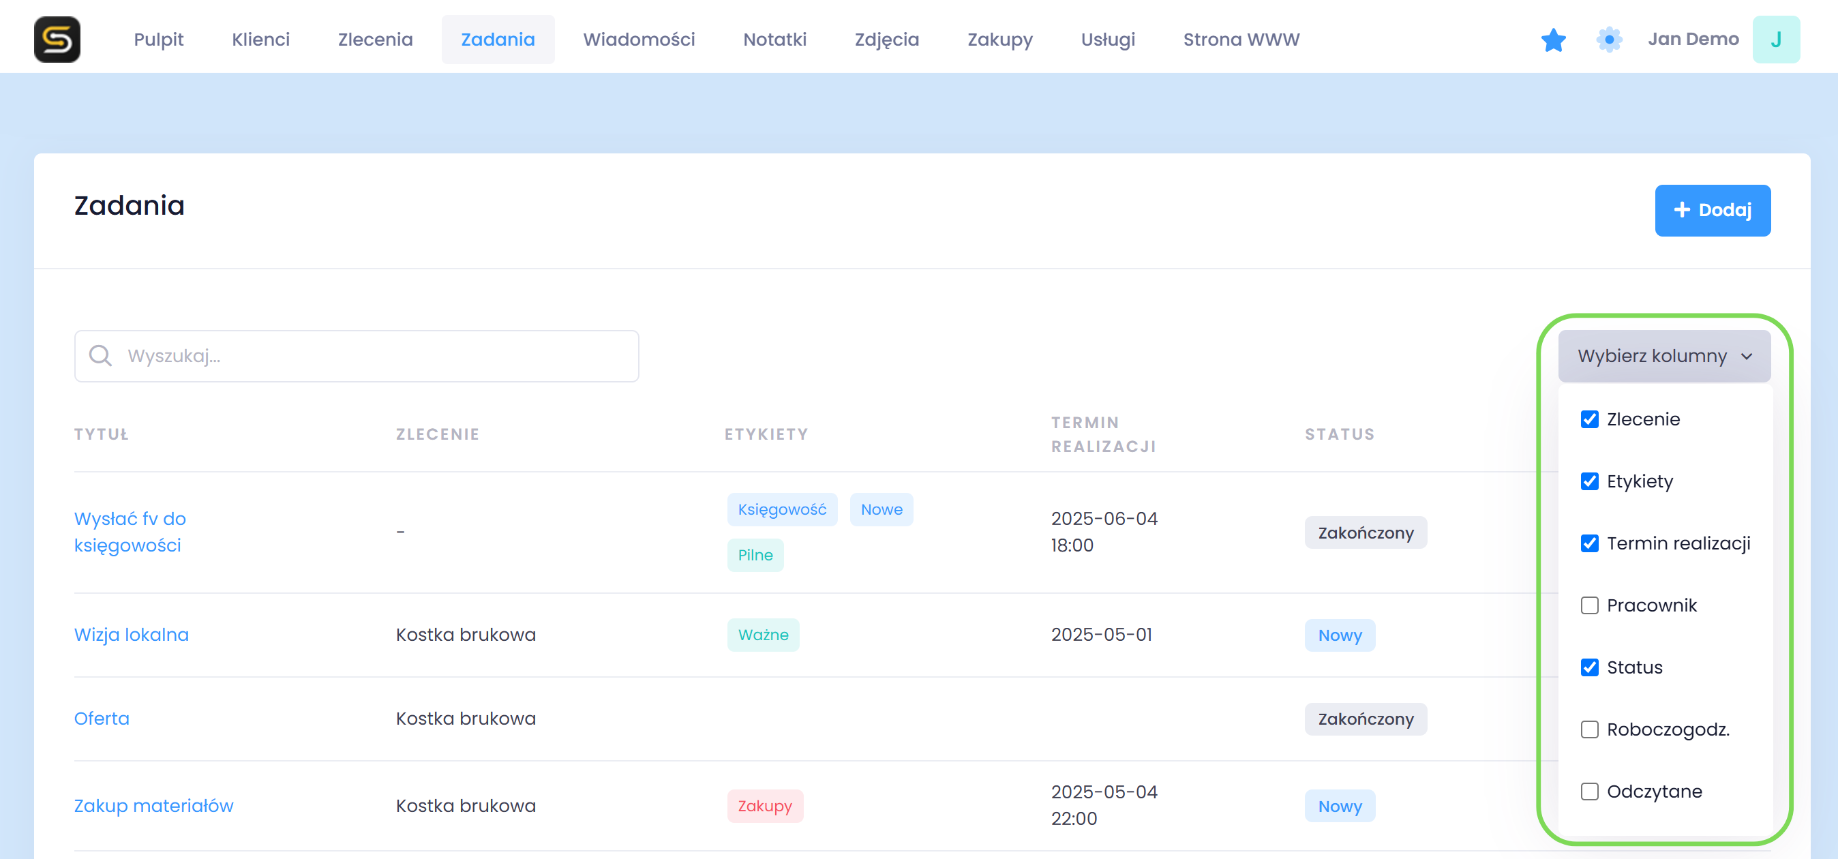Click Kostka brukowa in Wizja lokalna row
Screen dimensions: 1838x859
pyautogui.click(x=465, y=634)
